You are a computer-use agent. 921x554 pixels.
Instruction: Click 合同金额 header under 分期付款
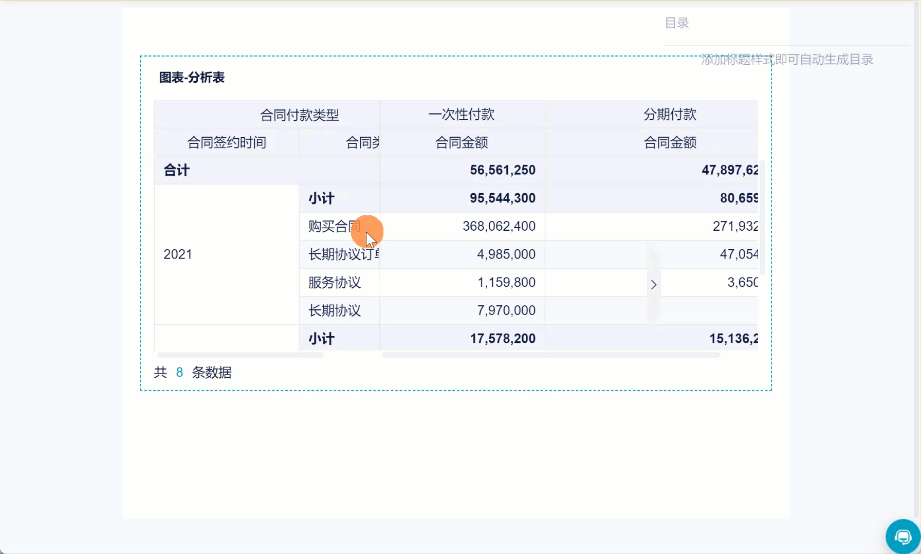click(670, 142)
